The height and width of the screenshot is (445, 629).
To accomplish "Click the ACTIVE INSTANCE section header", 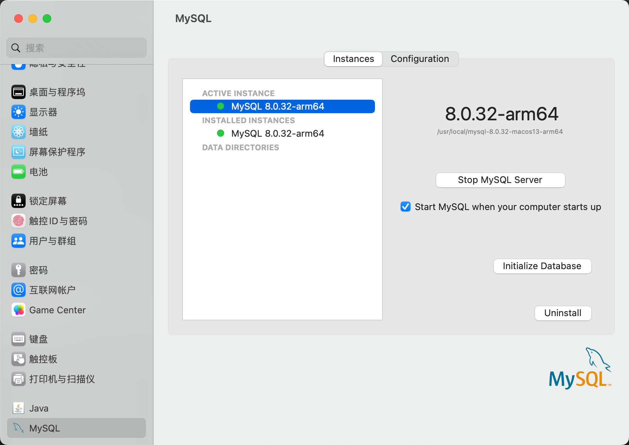I will pyautogui.click(x=238, y=93).
